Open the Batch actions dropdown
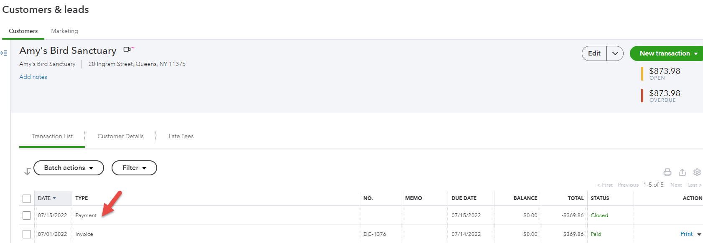The width and height of the screenshot is (703, 243). point(69,168)
